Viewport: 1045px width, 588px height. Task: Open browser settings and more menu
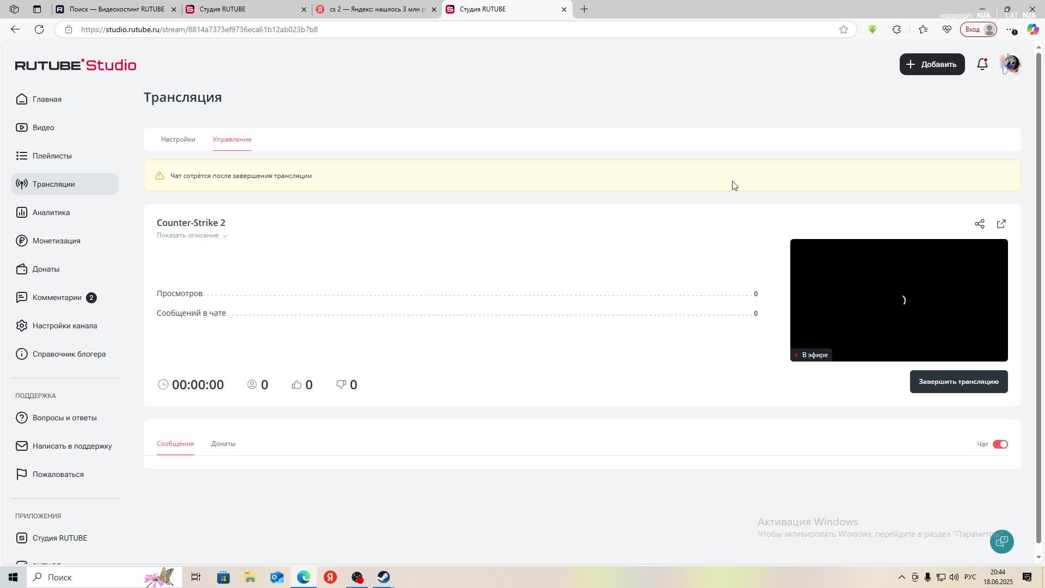(1011, 29)
